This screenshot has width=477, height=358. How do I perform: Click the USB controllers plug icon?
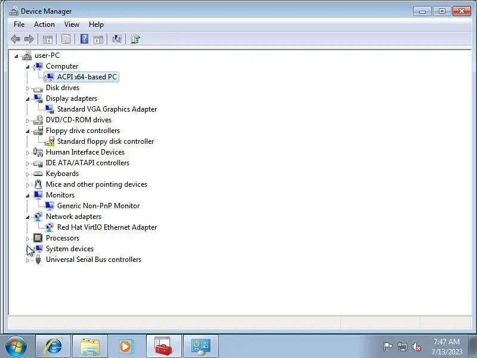(38, 260)
